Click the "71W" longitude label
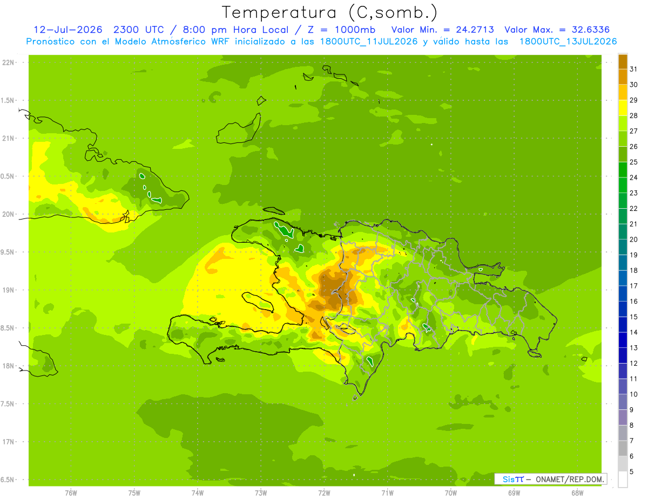The image size is (648, 500). coord(387,493)
